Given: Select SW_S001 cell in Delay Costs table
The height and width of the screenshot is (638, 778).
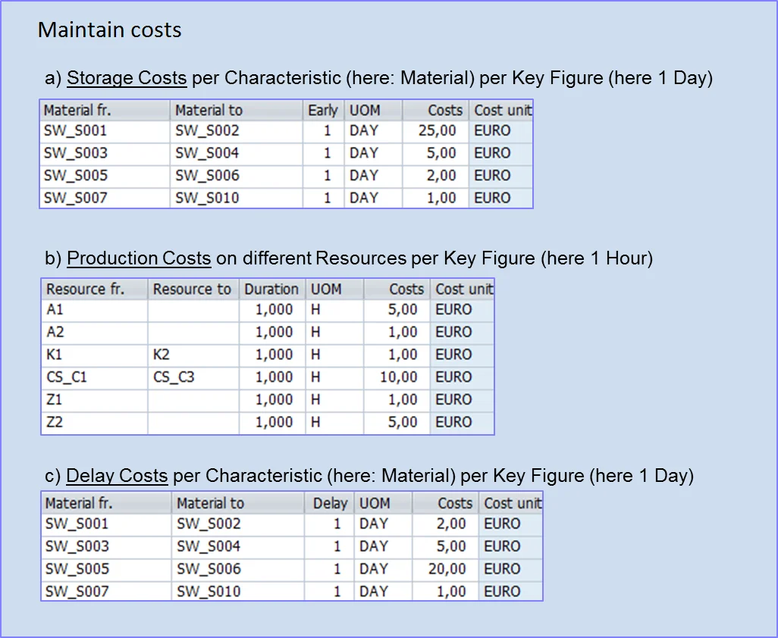Looking at the screenshot, I should [x=107, y=524].
